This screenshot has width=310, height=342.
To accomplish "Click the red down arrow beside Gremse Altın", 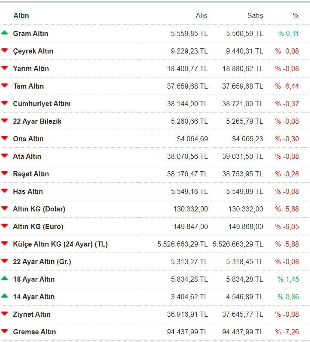I will pos(5,331).
